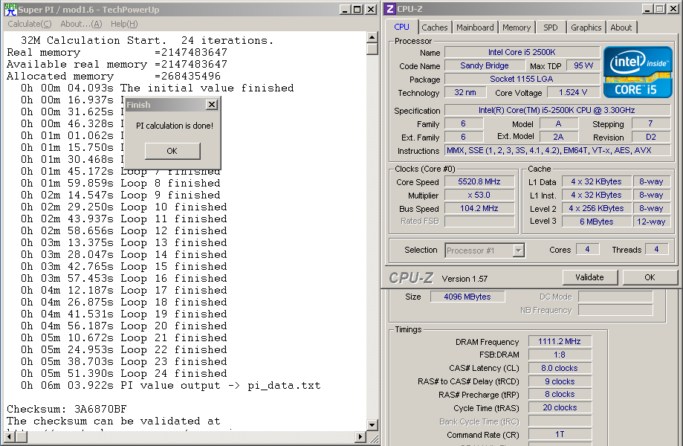Image resolution: width=683 pixels, height=446 pixels.
Task: Expand the Processor #1 selection dropdown
Action: (518, 251)
